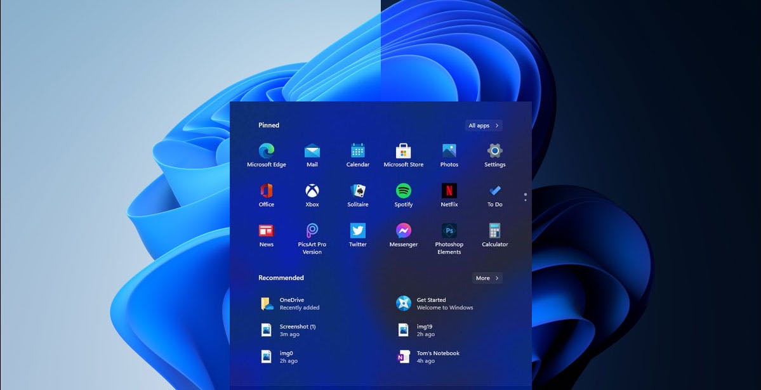Launch the Twitter app
Image resolution: width=761 pixels, height=390 pixels.
tap(357, 233)
